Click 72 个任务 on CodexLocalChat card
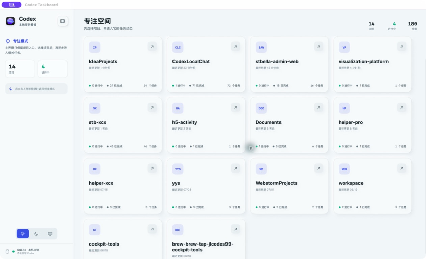 pyautogui.click(x=234, y=86)
